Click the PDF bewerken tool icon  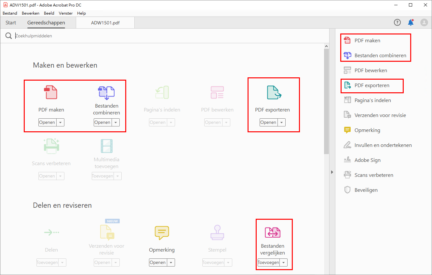[217, 92]
